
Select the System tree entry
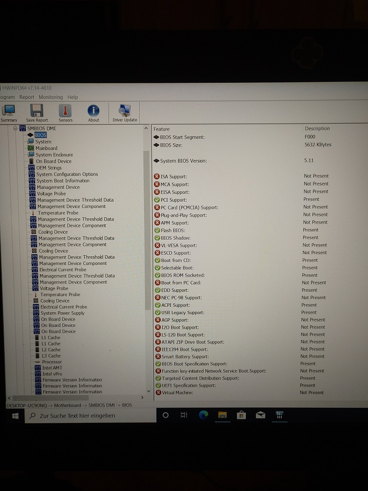[x=43, y=142]
